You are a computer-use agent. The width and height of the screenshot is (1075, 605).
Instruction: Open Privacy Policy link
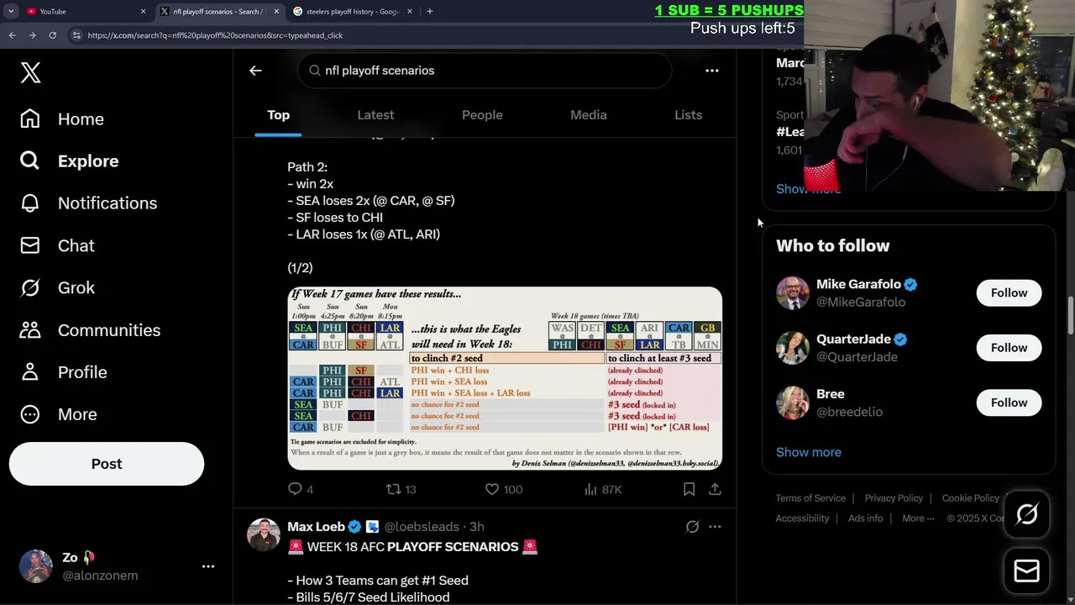point(894,498)
